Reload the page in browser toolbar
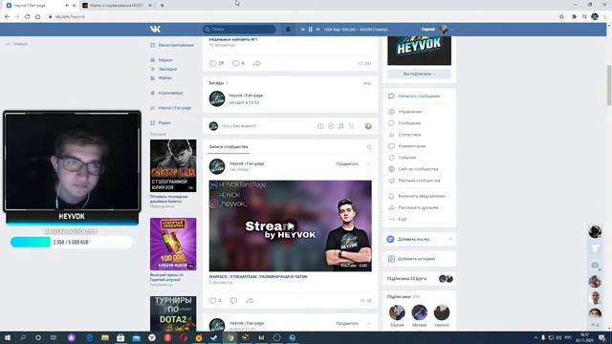Viewport: 612px width, 344px height. click(x=28, y=17)
